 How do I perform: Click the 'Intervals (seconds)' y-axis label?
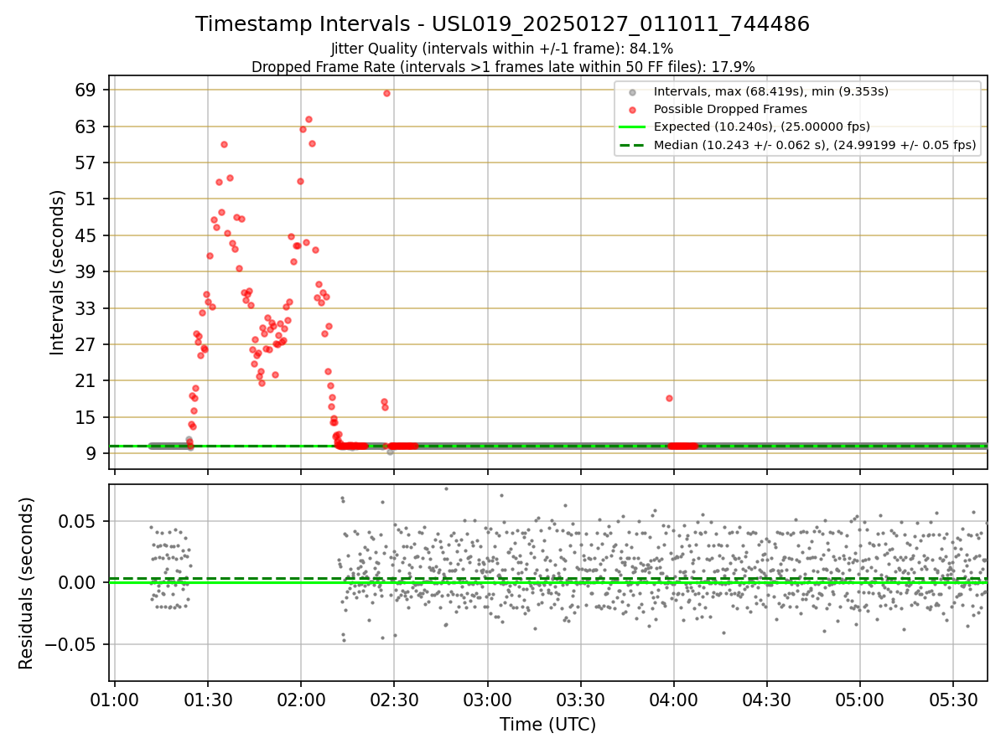[57, 272]
